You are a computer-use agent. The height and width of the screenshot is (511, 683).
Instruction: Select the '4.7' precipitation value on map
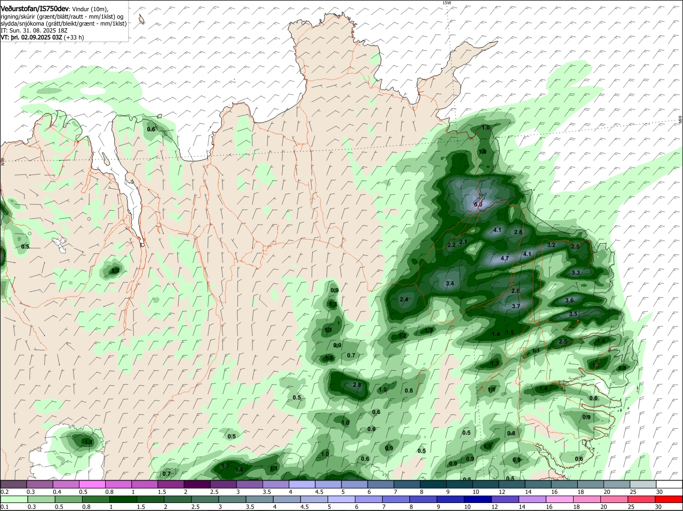[x=505, y=258]
